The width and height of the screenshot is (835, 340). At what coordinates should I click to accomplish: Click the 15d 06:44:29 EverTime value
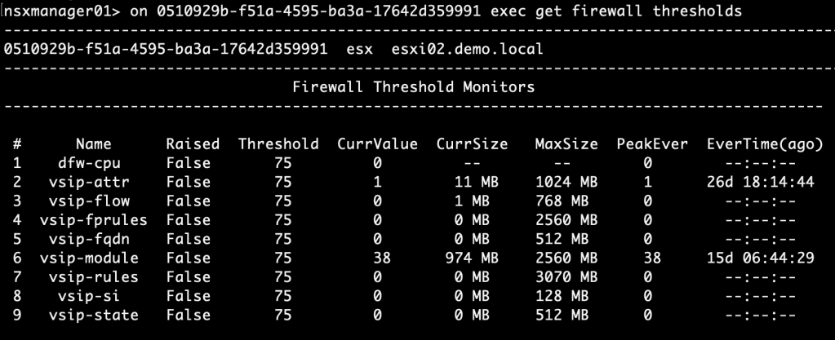coord(760,258)
